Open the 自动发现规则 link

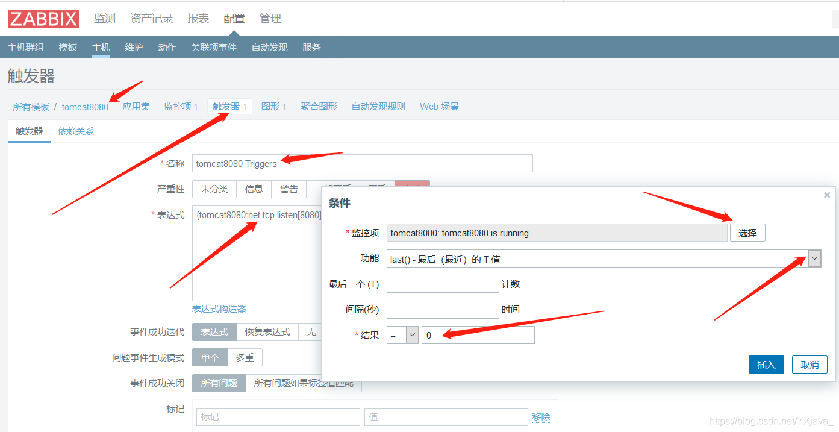click(x=378, y=107)
